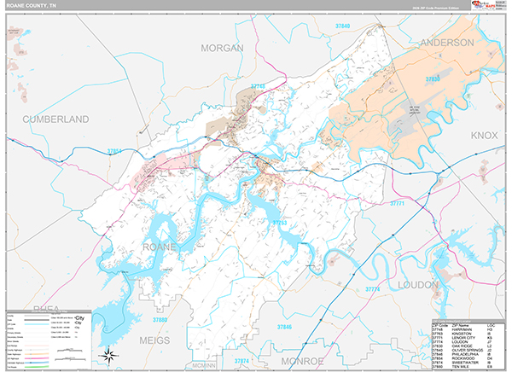Screen dimensions: 512x372
Task: Click the State Highways orange legend line
Action: (x=37, y=354)
